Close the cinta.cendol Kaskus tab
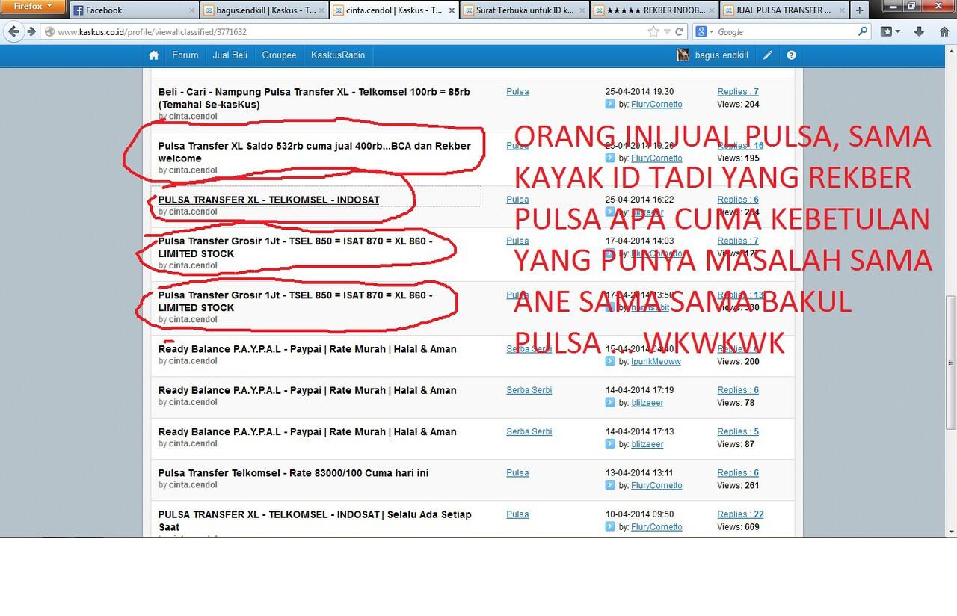Screen dimensions: 957x616 pos(452,10)
